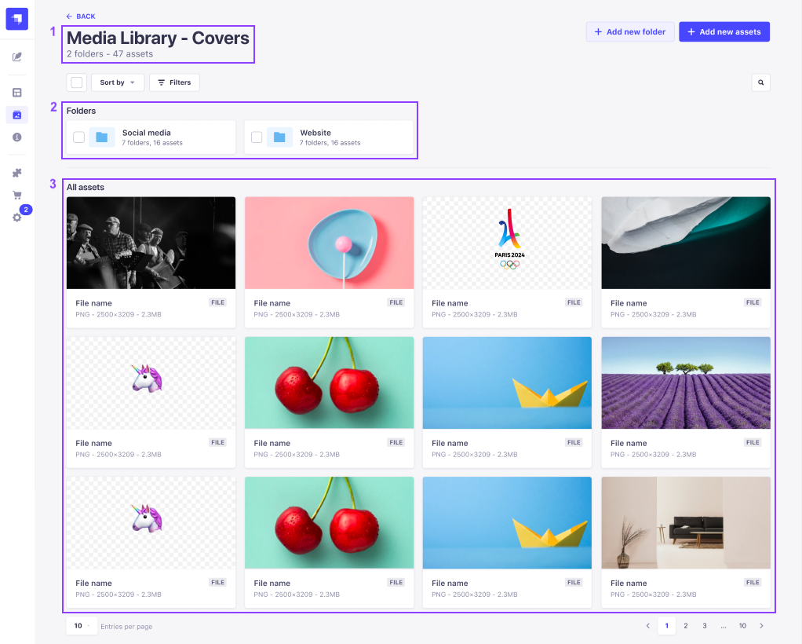
Task: Open the marketplace cart icon in sidebar
Action: 16,194
